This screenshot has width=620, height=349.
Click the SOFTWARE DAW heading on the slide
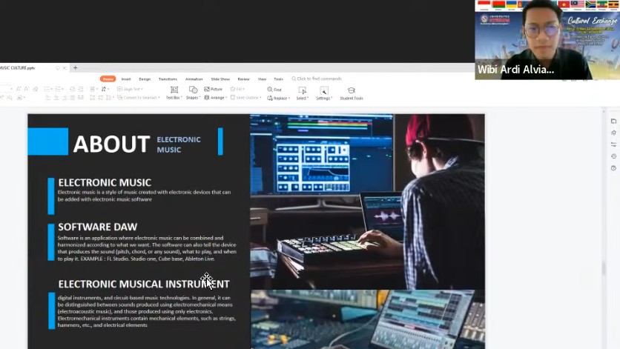(x=97, y=227)
